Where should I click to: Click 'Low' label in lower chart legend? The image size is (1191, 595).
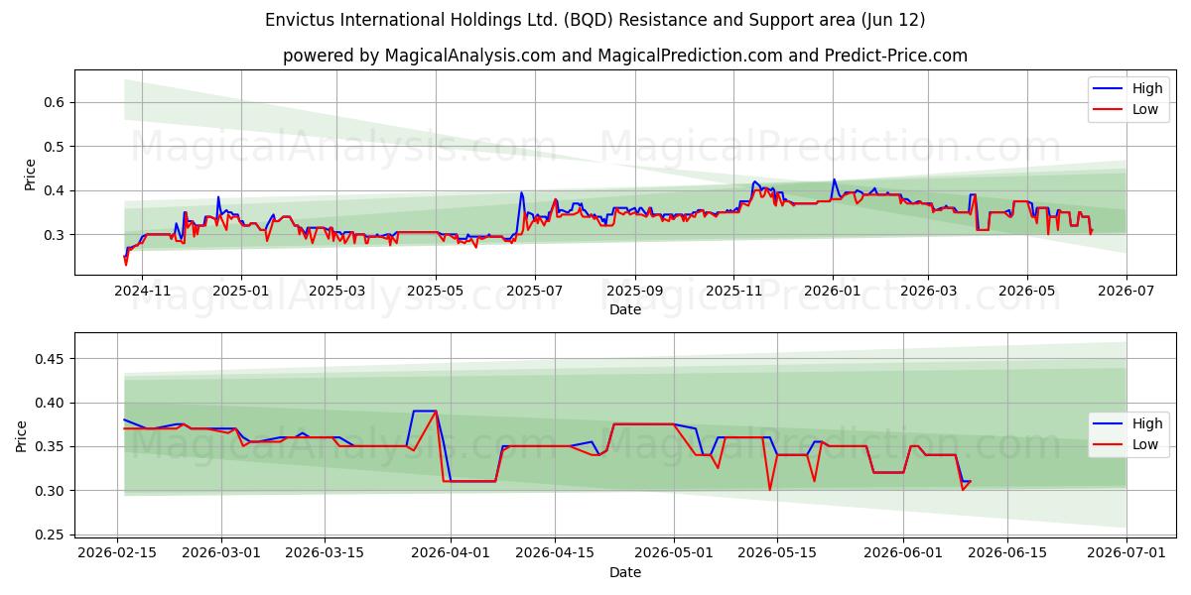pos(1145,444)
